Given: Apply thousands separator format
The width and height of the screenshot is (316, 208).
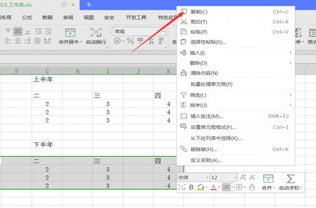Looking at the screenshot, I should 140,41.
